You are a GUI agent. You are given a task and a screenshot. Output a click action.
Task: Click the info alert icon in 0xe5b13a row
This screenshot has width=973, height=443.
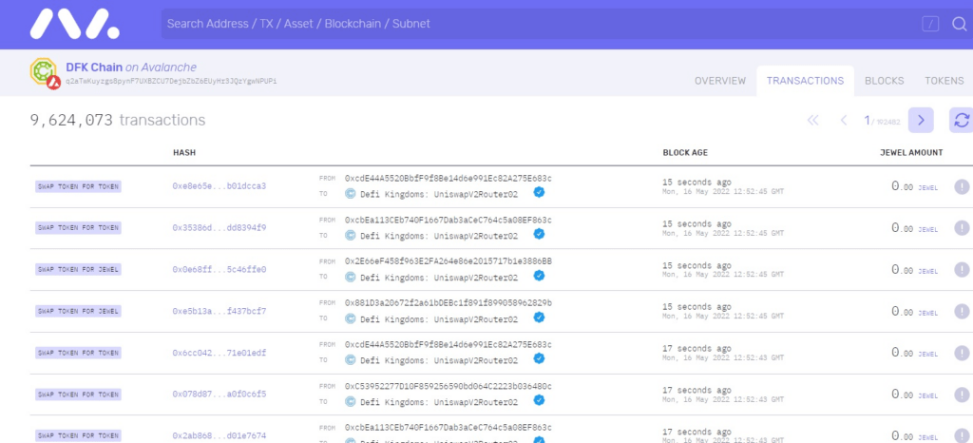[x=962, y=311]
